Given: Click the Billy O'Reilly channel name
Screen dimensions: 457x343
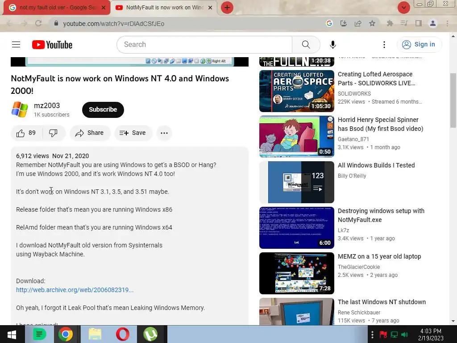Looking at the screenshot, I should (x=352, y=176).
